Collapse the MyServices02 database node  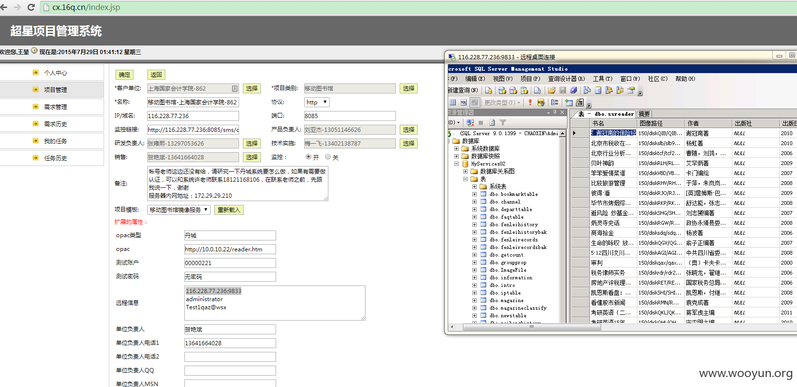pyautogui.click(x=456, y=164)
